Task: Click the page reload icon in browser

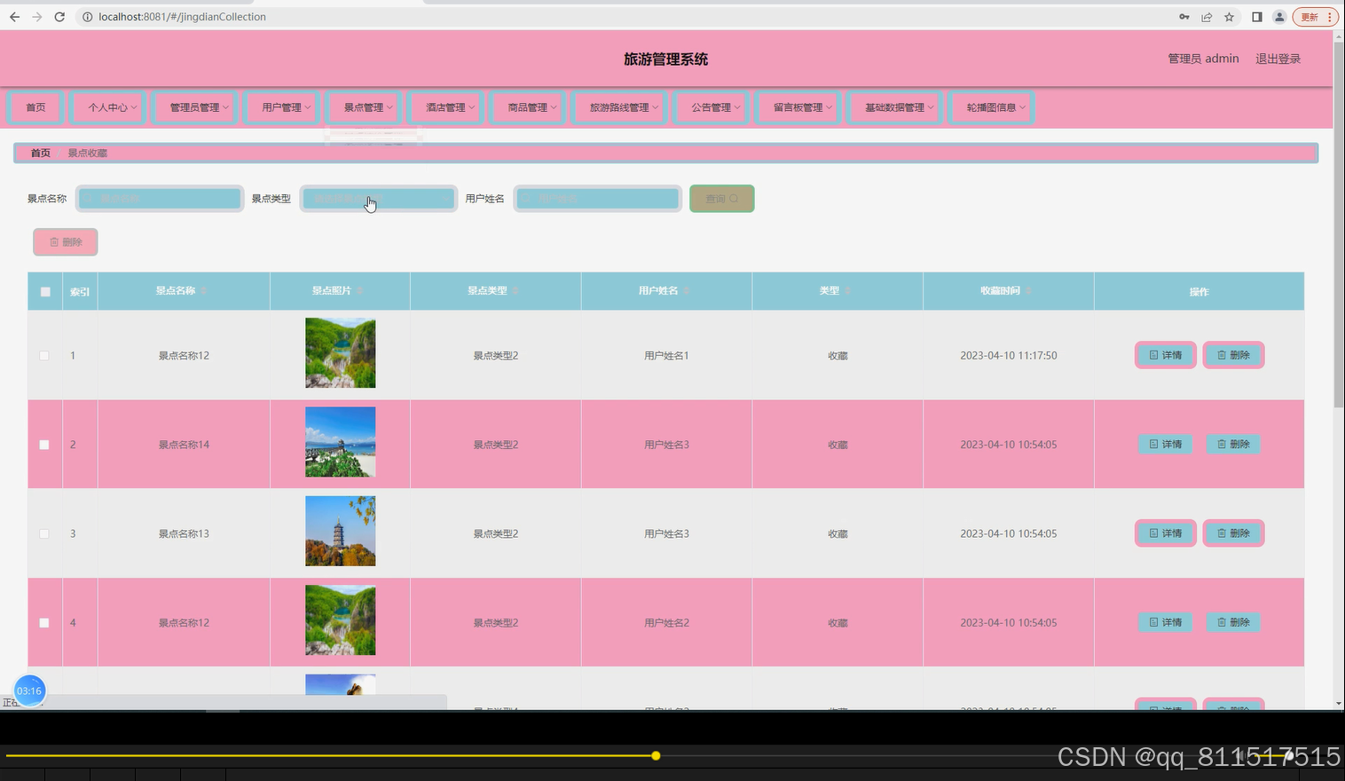Action: (x=59, y=16)
